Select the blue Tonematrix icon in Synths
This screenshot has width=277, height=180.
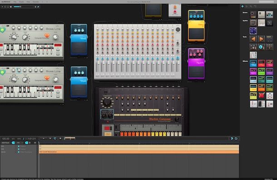[253, 31]
